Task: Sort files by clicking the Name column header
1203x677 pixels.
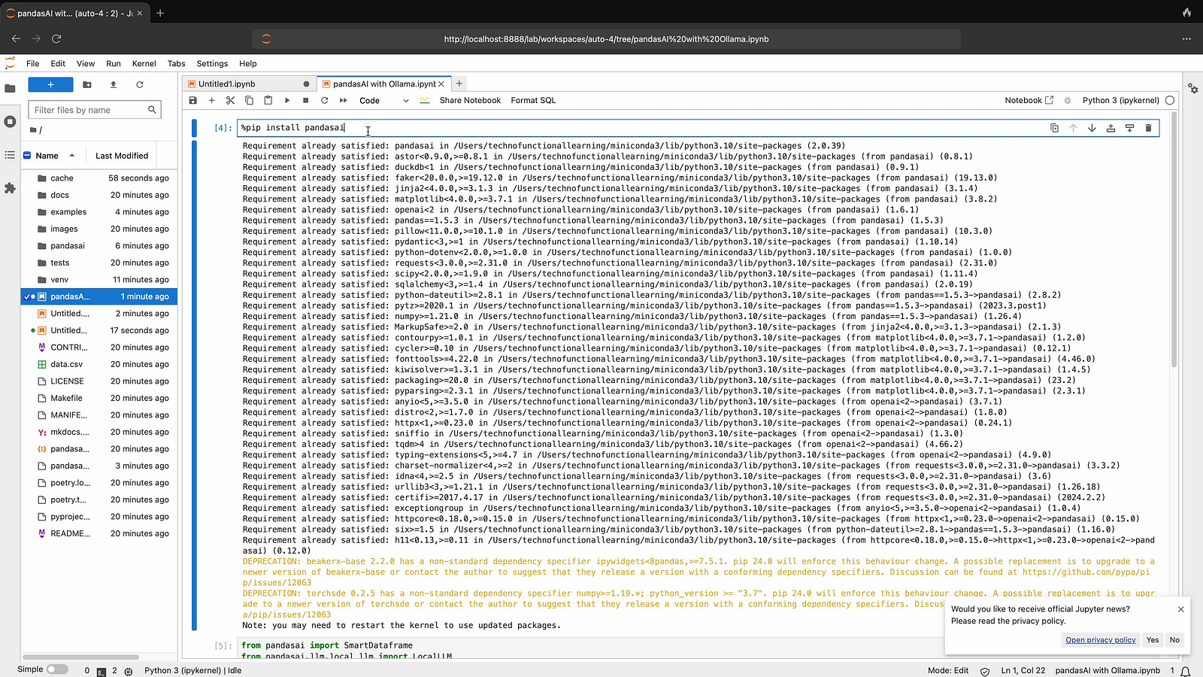Action: pyautogui.click(x=47, y=156)
